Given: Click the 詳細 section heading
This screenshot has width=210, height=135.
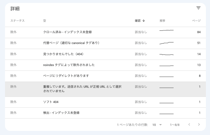Looking at the screenshot, I should (15, 9).
